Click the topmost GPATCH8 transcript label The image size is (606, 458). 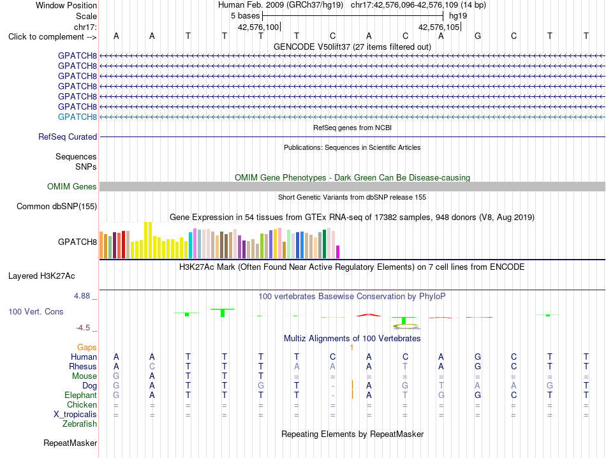[77, 55]
